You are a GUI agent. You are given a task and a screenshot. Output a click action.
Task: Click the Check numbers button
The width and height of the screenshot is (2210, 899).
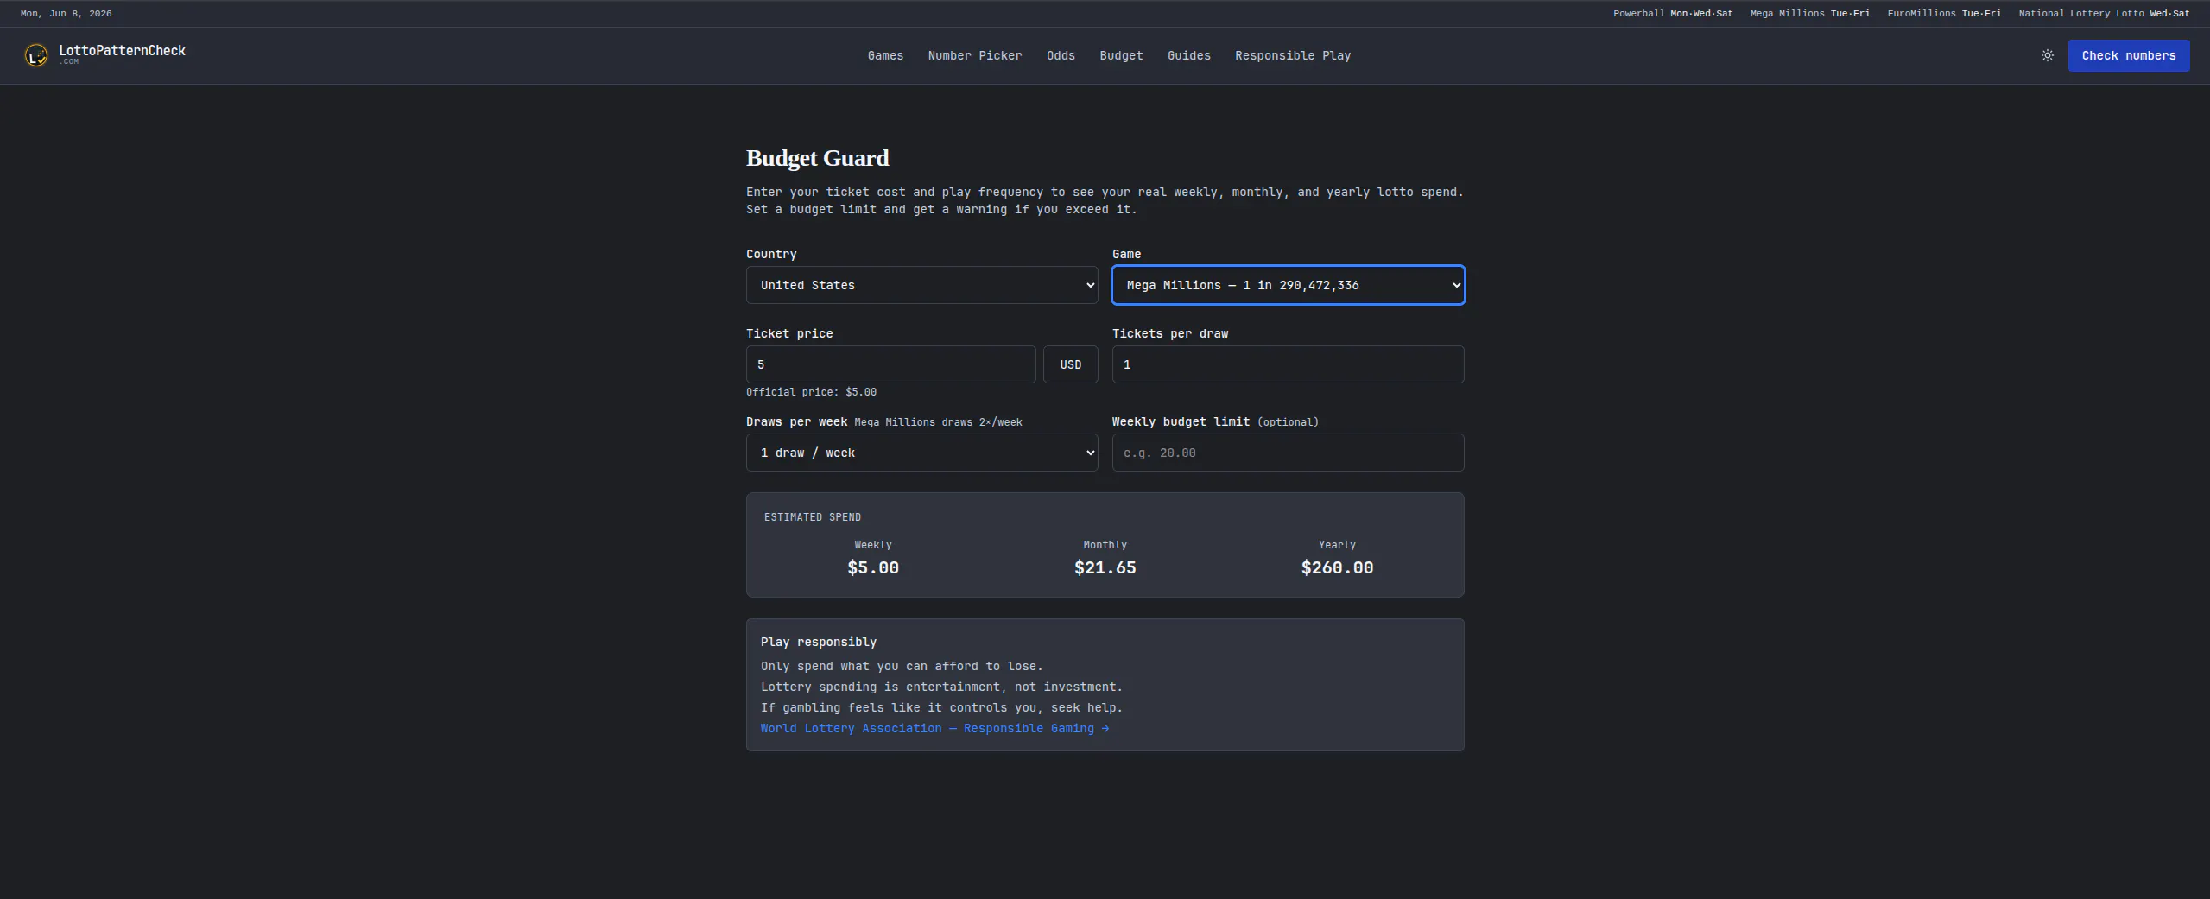point(2128,55)
